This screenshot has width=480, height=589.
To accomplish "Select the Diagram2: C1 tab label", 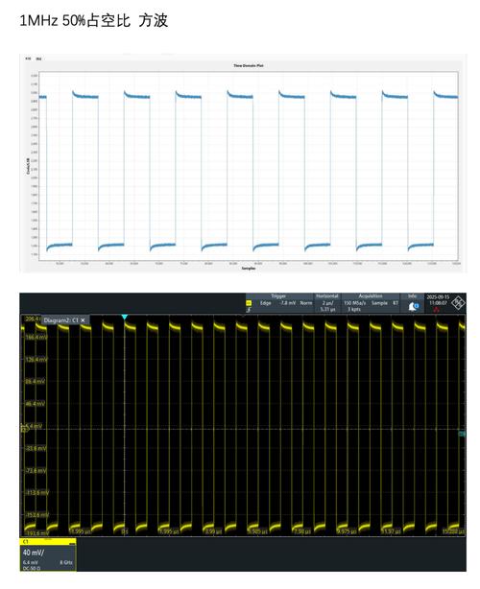I will (x=60, y=320).
